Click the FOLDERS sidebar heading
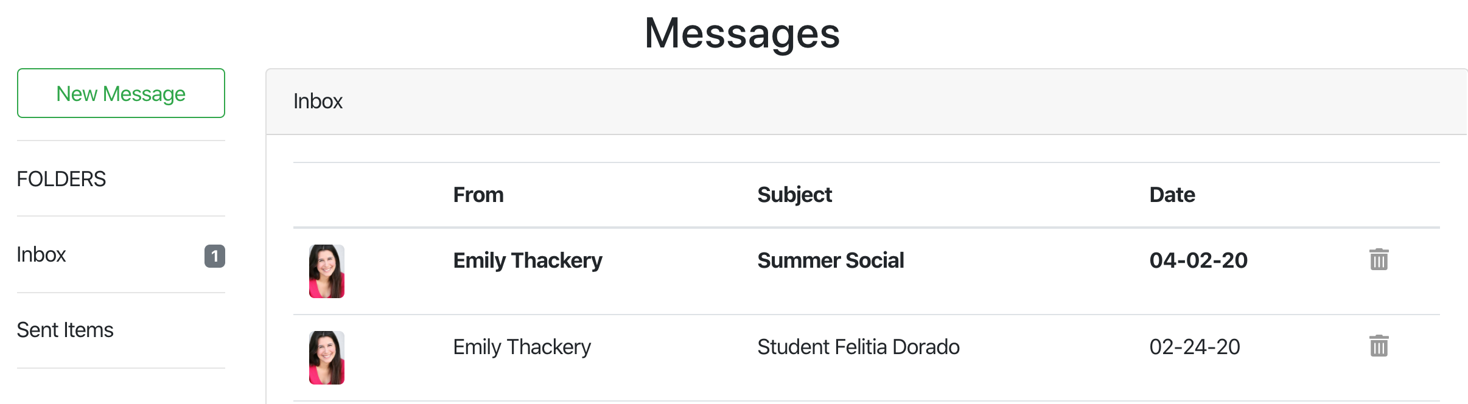 click(61, 179)
